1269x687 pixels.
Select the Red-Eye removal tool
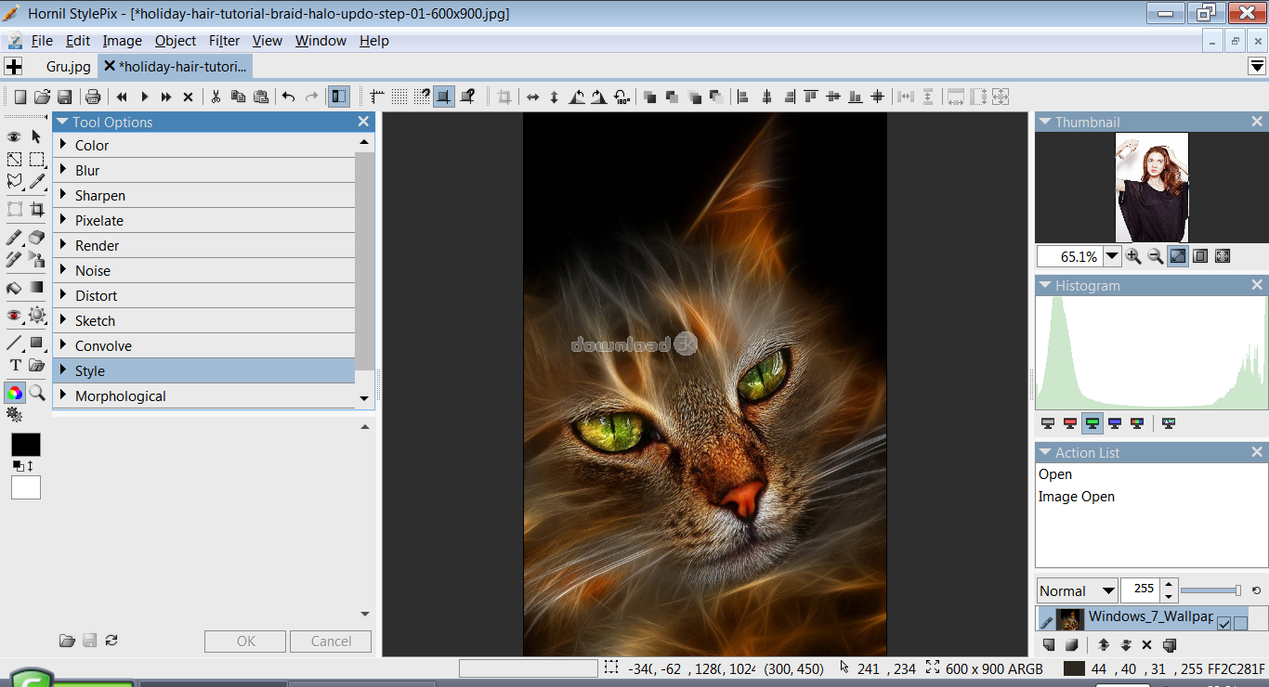tap(14, 316)
